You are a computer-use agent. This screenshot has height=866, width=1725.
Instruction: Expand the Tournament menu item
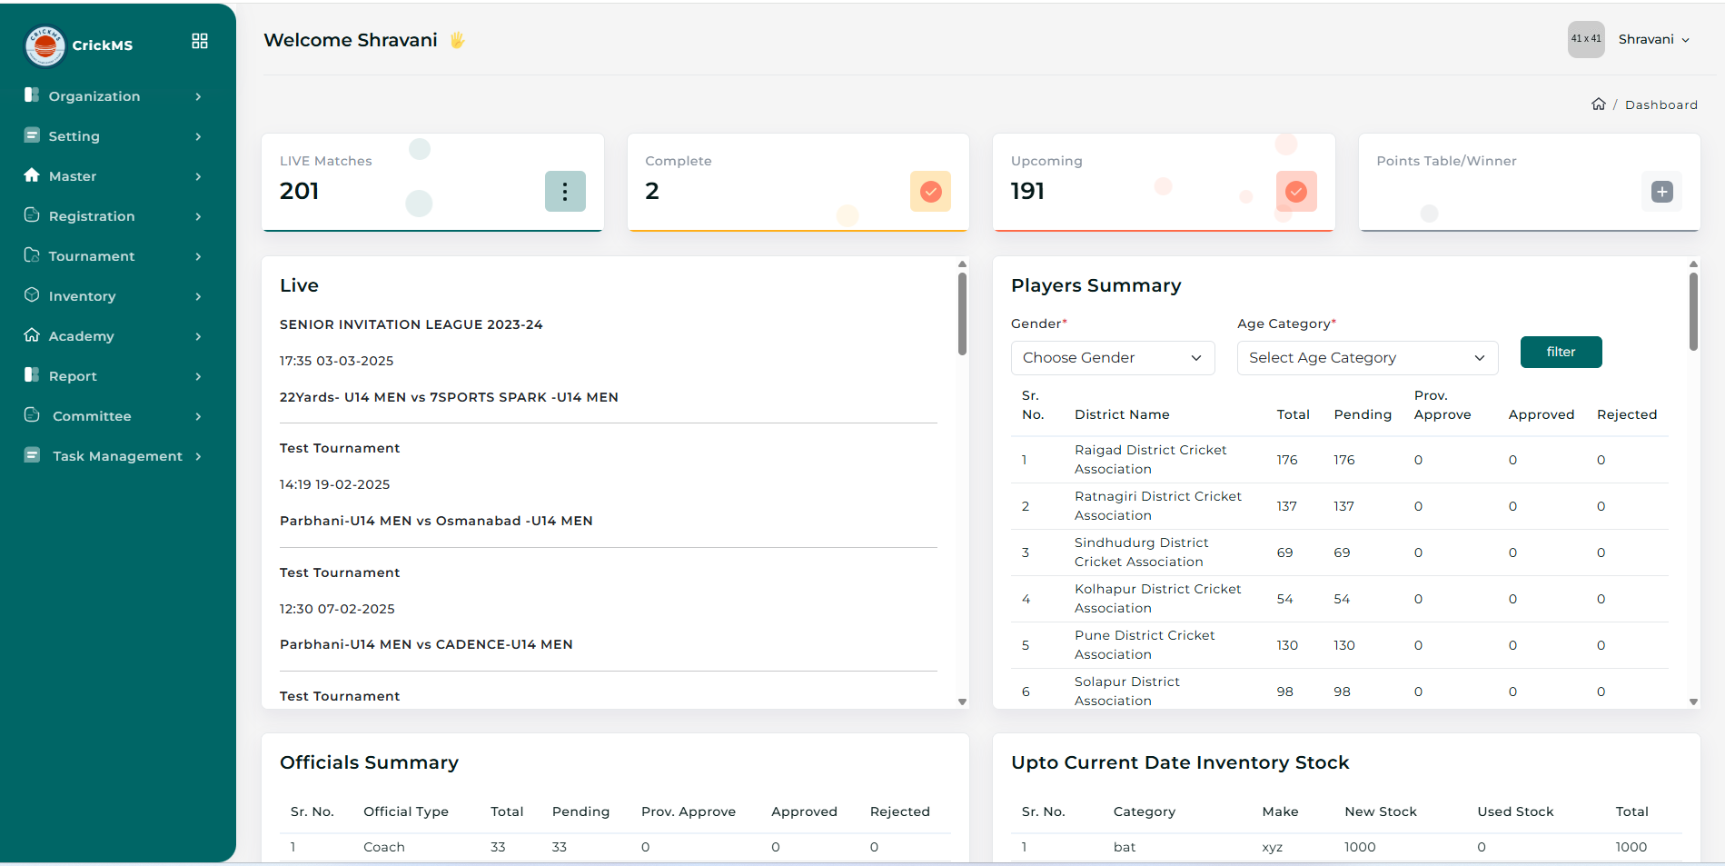click(114, 256)
